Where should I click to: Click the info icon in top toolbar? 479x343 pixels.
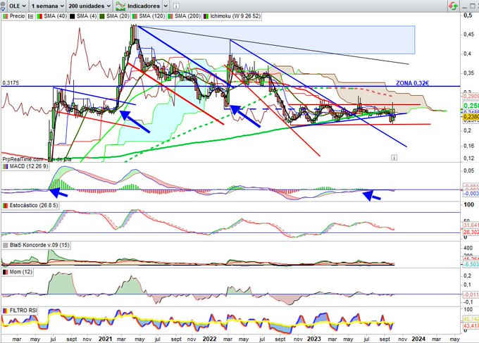tap(176, 6)
